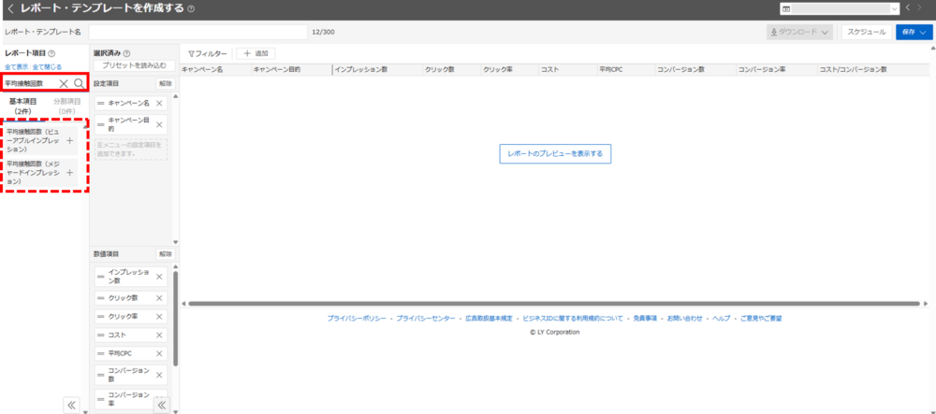This screenshot has width=936, height=414.
Task: Focus the レポート・テンプレート名 input field
Action: (x=197, y=32)
